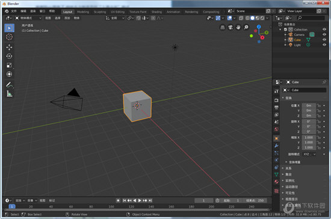Open the Object Constraints properties tab
Screen dimensions: 331x219
tap(276, 167)
